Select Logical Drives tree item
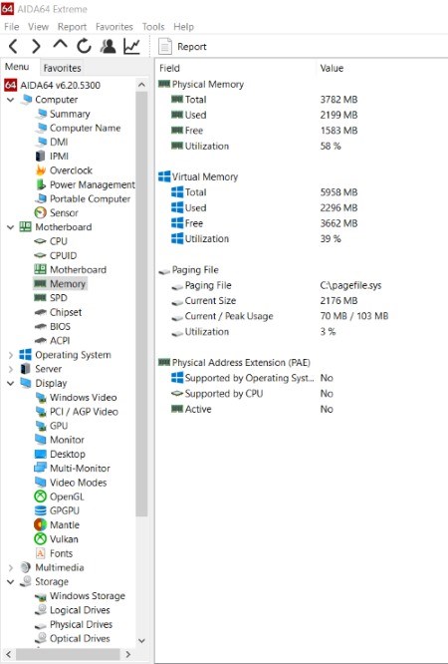The height and width of the screenshot is (664, 448). [80, 610]
